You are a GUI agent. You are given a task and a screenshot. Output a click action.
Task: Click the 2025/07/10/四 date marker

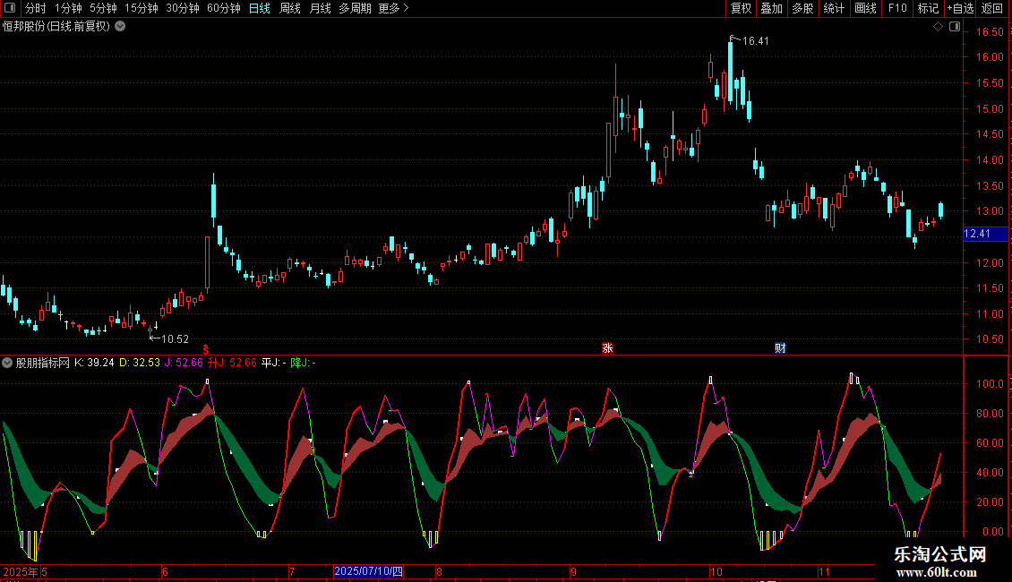click(x=368, y=571)
